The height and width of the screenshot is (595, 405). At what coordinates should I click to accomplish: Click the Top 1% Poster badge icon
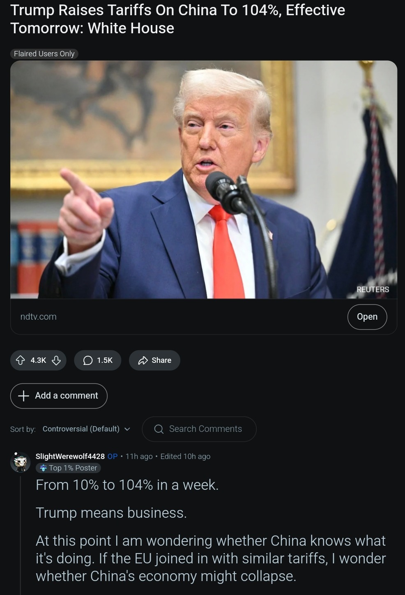tap(43, 468)
